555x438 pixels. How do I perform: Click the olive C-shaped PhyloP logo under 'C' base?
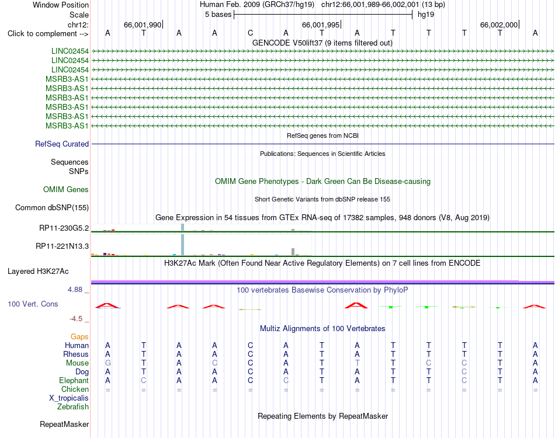pos(250,310)
